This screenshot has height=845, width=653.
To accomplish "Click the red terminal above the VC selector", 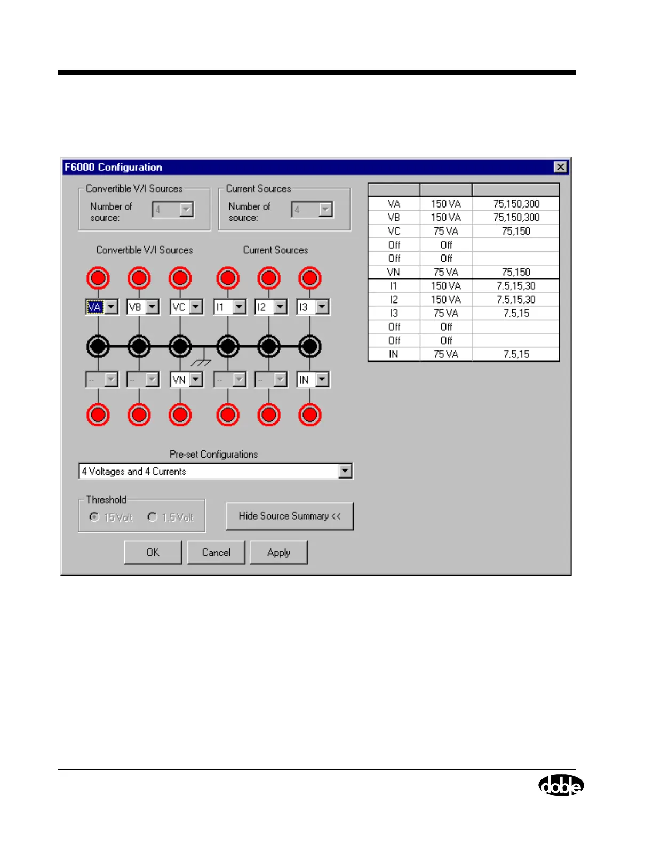I will point(180,278).
